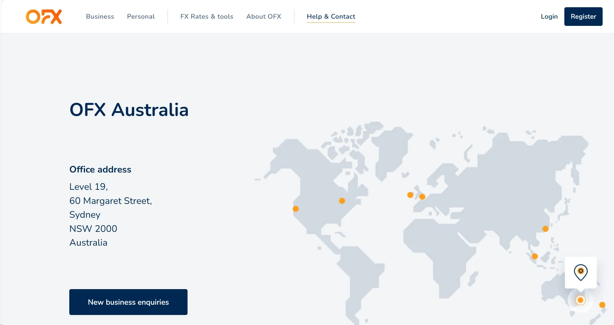Select the orange map dot on the US west coast
614x325 pixels.
tap(295, 209)
